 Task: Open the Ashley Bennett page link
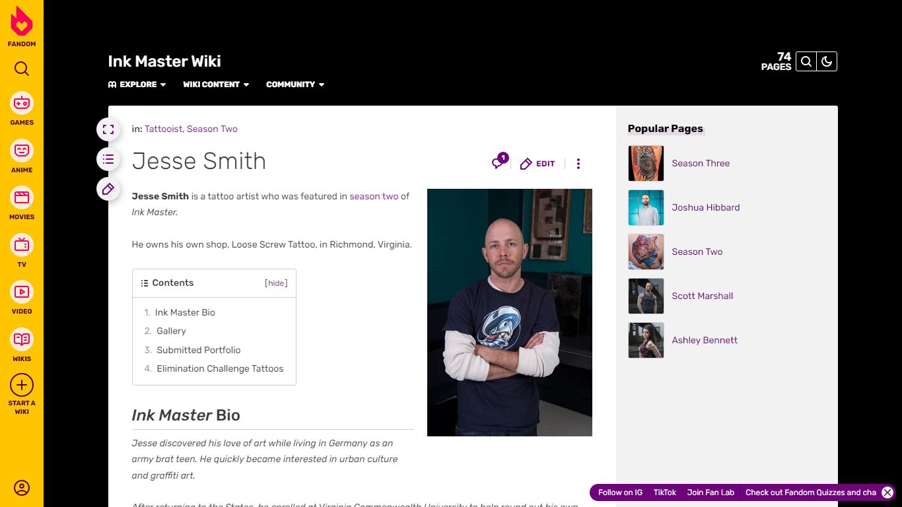(705, 340)
